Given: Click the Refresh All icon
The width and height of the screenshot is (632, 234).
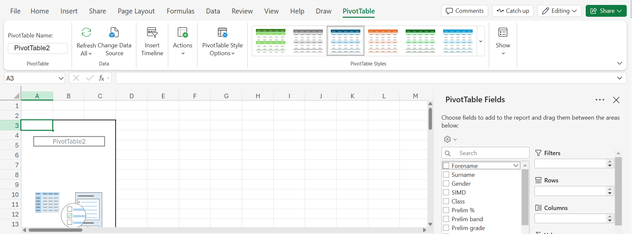Looking at the screenshot, I should [86, 33].
